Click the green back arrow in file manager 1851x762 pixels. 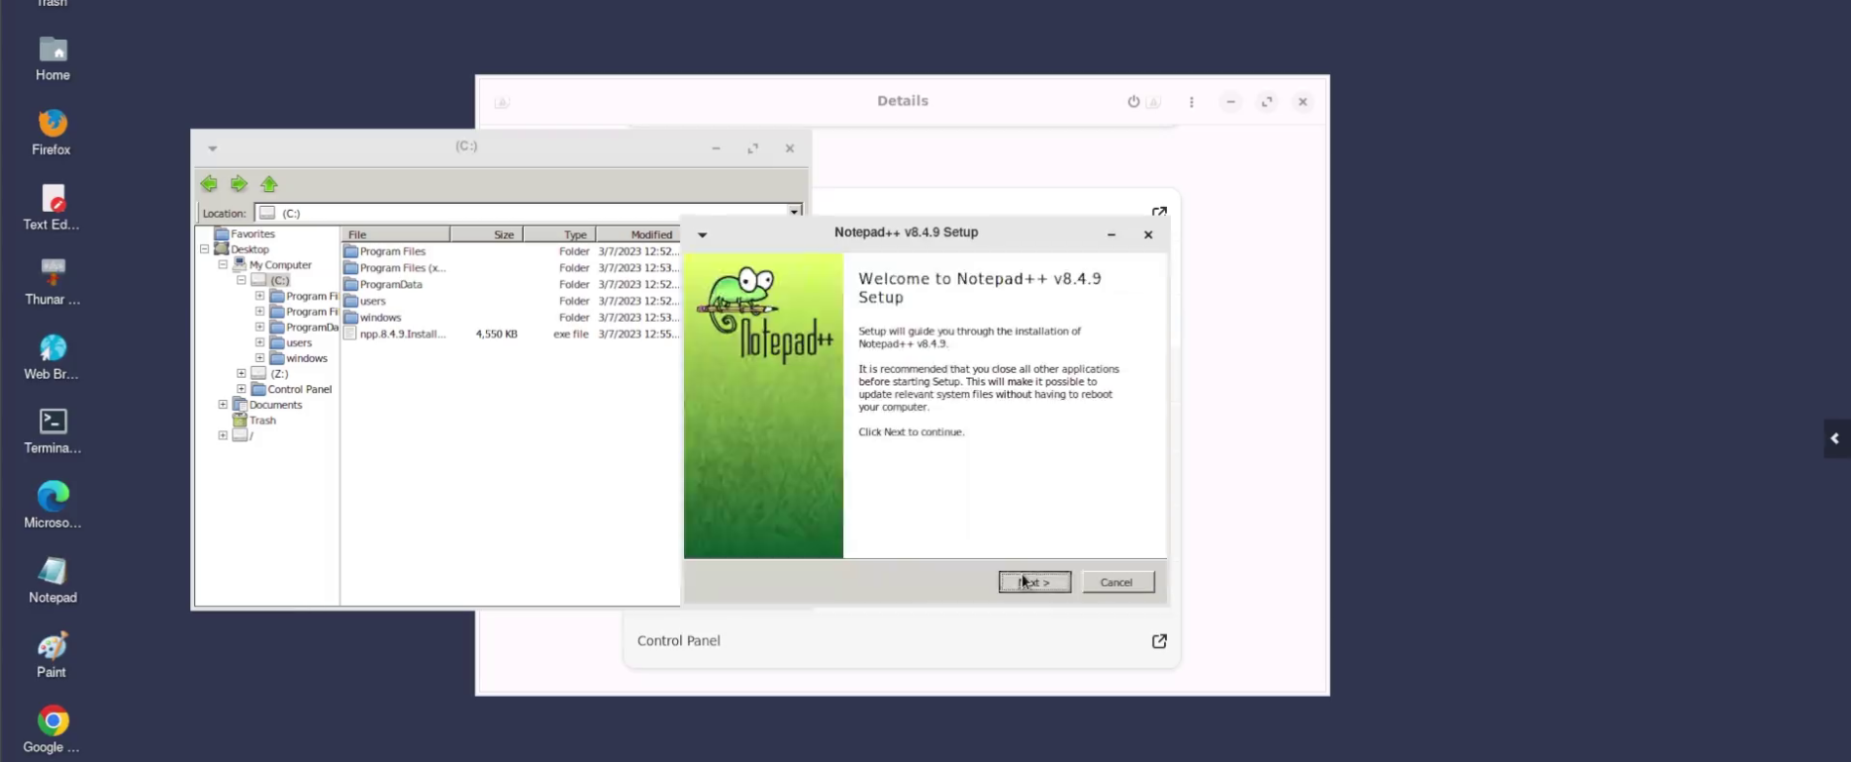[x=209, y=184]
